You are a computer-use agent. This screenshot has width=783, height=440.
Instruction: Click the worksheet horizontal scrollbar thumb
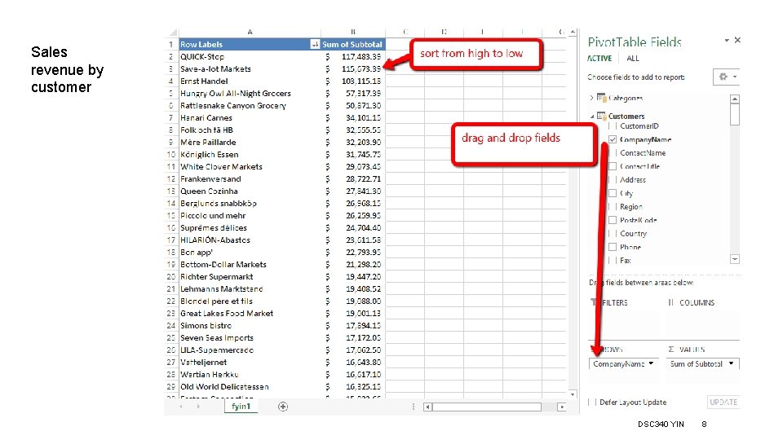(x=487, y=407)
